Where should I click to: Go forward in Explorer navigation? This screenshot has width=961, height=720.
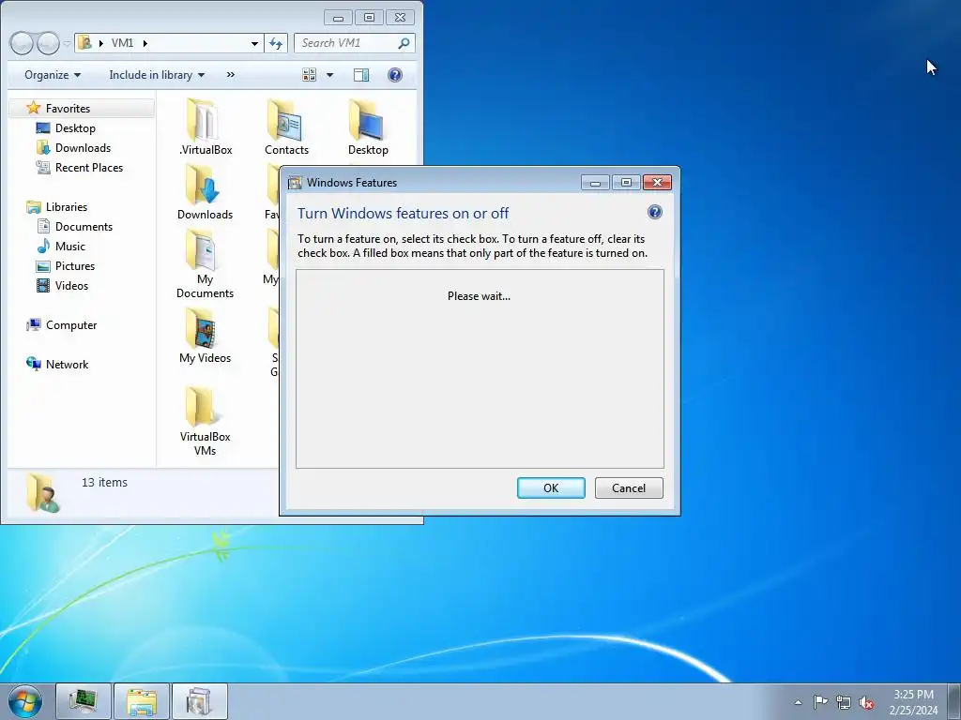48,43
